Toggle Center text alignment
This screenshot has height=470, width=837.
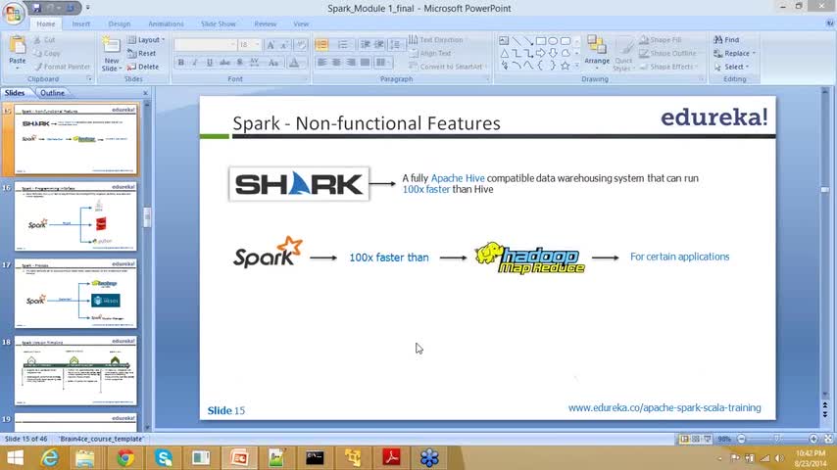tap(336, 63)
